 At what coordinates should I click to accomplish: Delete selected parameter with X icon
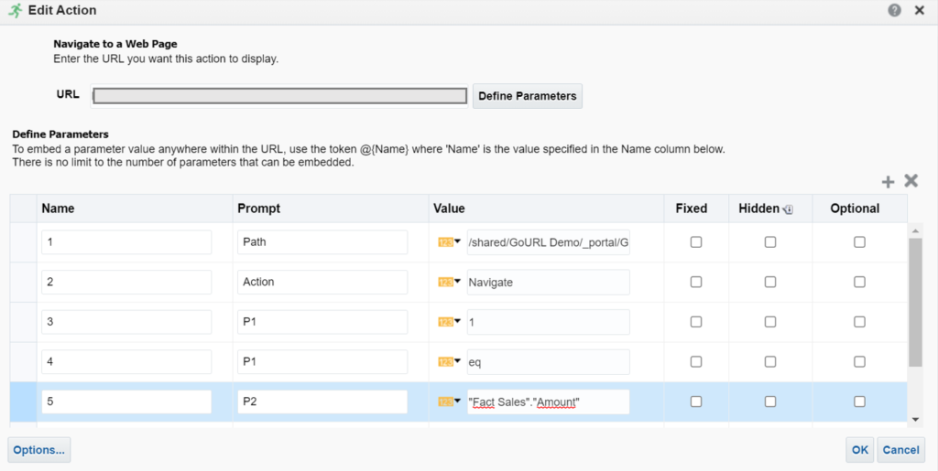pyautogui.click(x=911, y=181)
